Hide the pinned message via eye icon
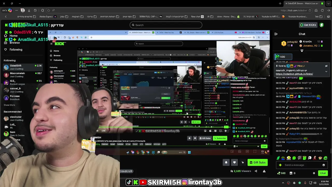Image resolution: width=332 pixels, height=187 pixels. 326,66
